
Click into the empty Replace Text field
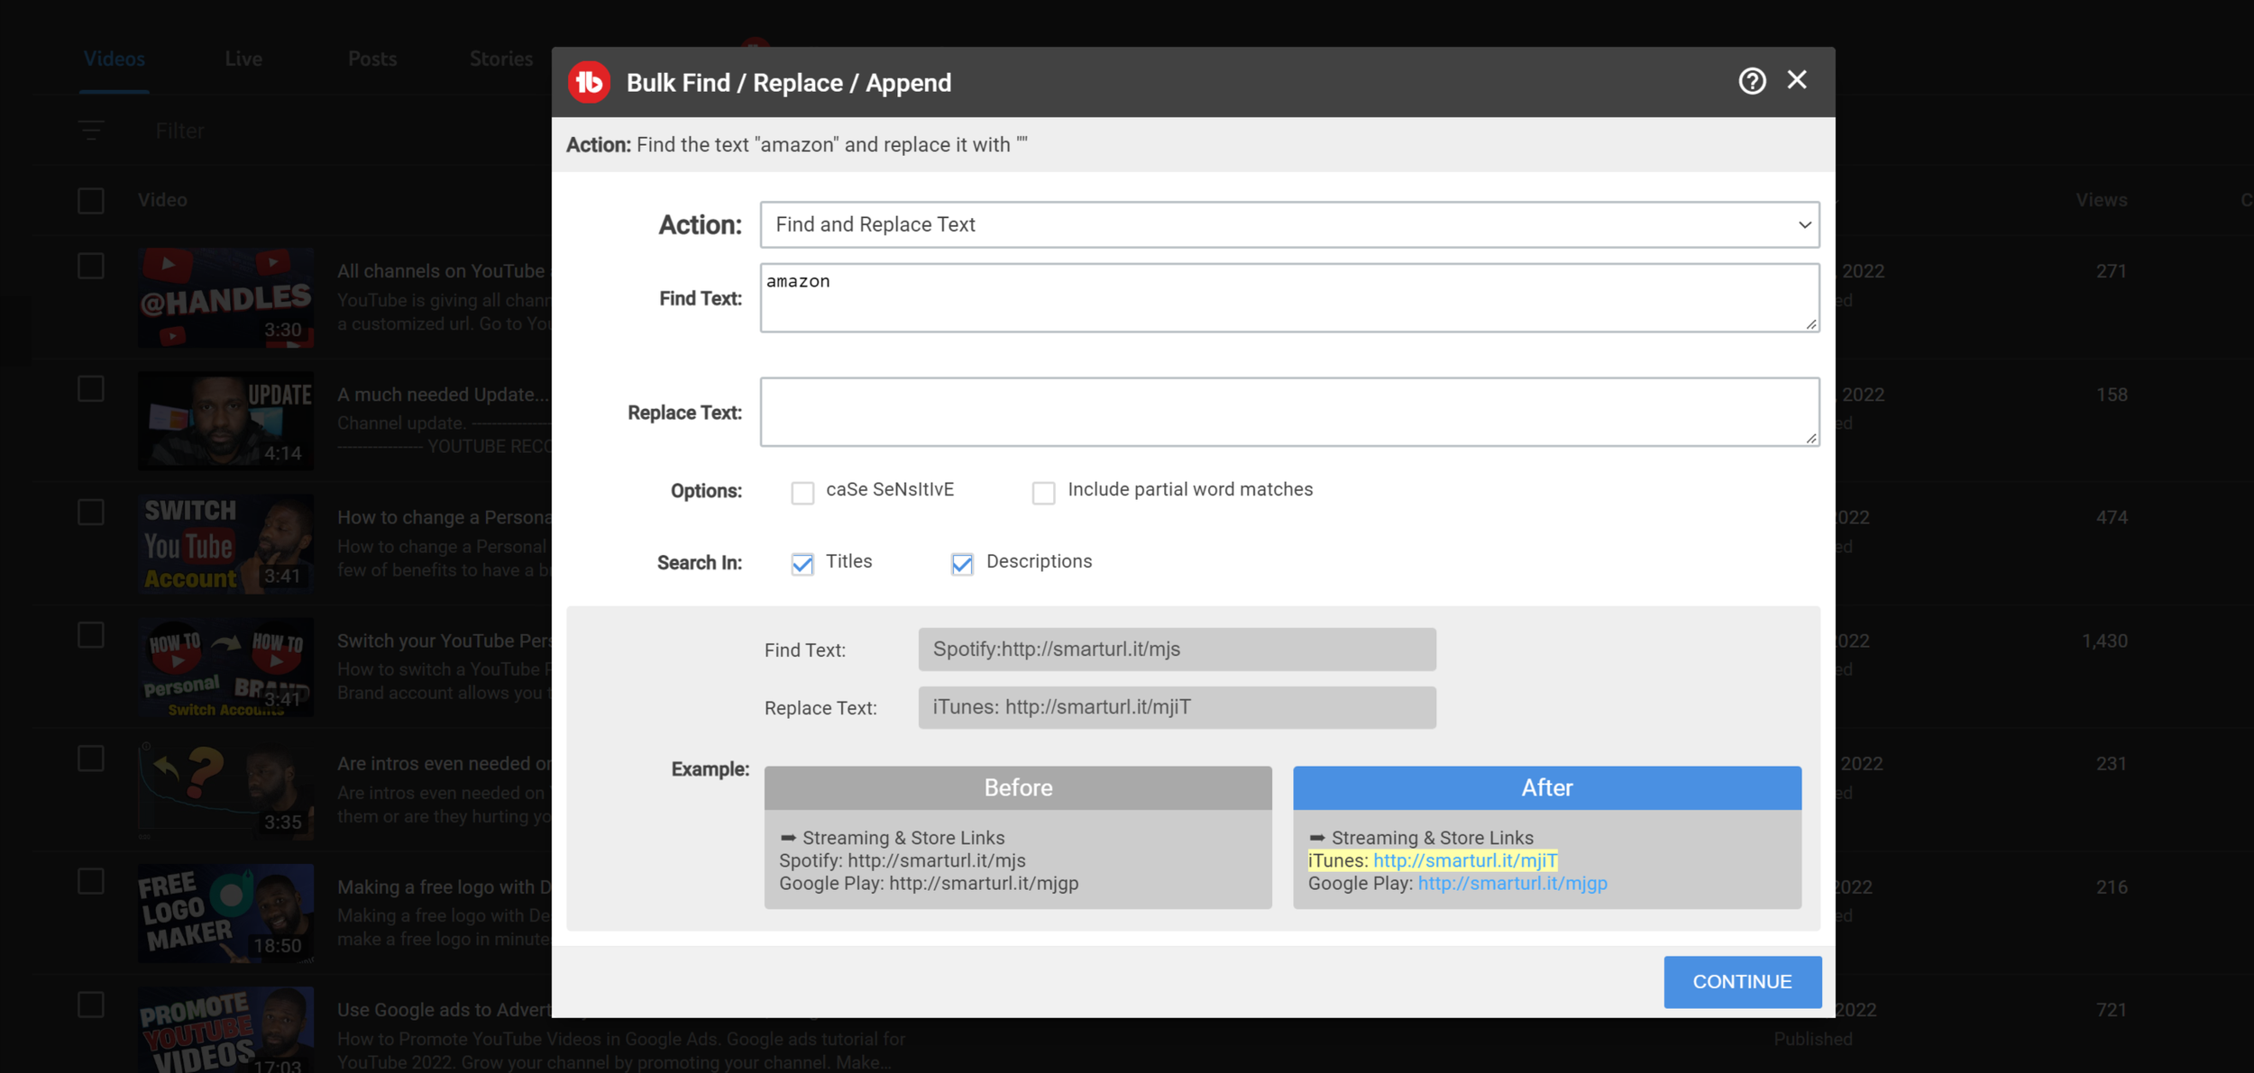tap(1289, 413)
